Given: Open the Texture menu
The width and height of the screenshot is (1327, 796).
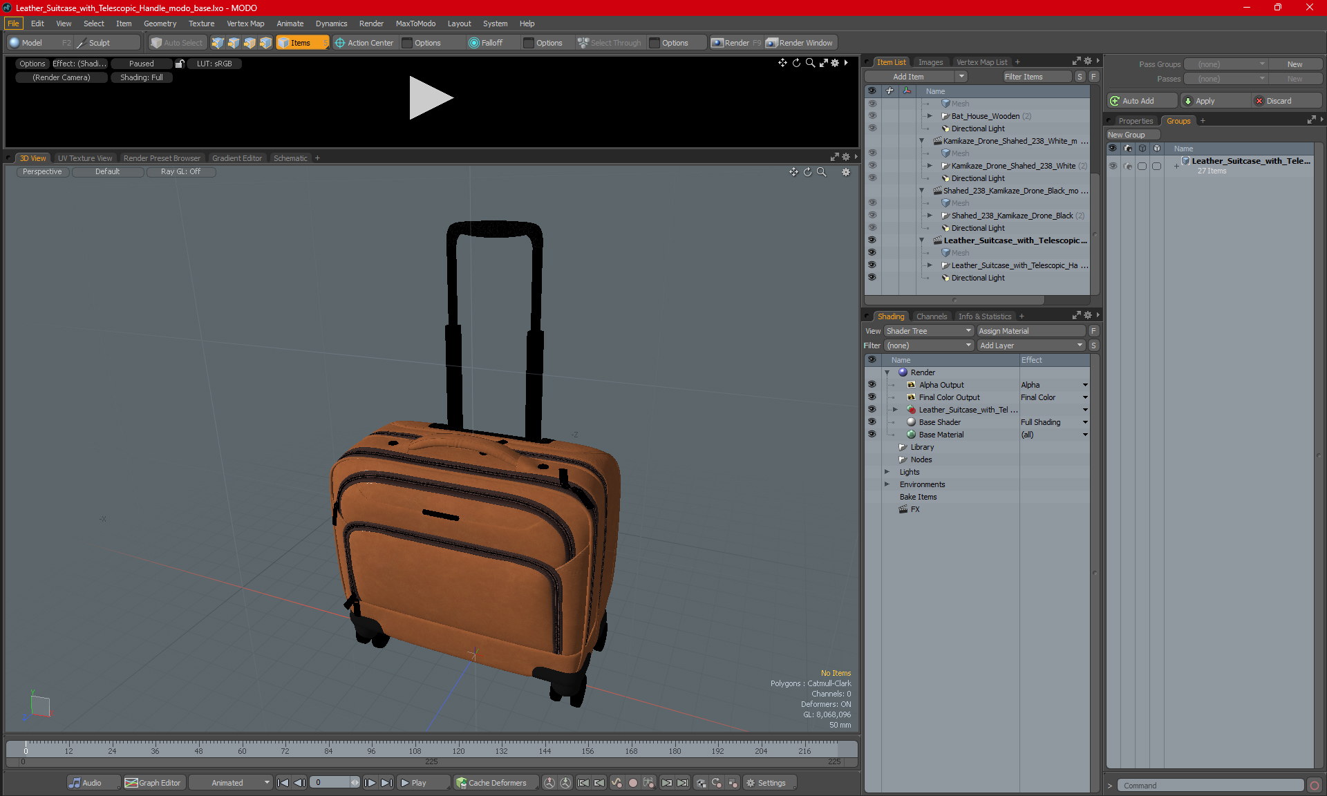Looking at the screenshot, I should point(201,23).
